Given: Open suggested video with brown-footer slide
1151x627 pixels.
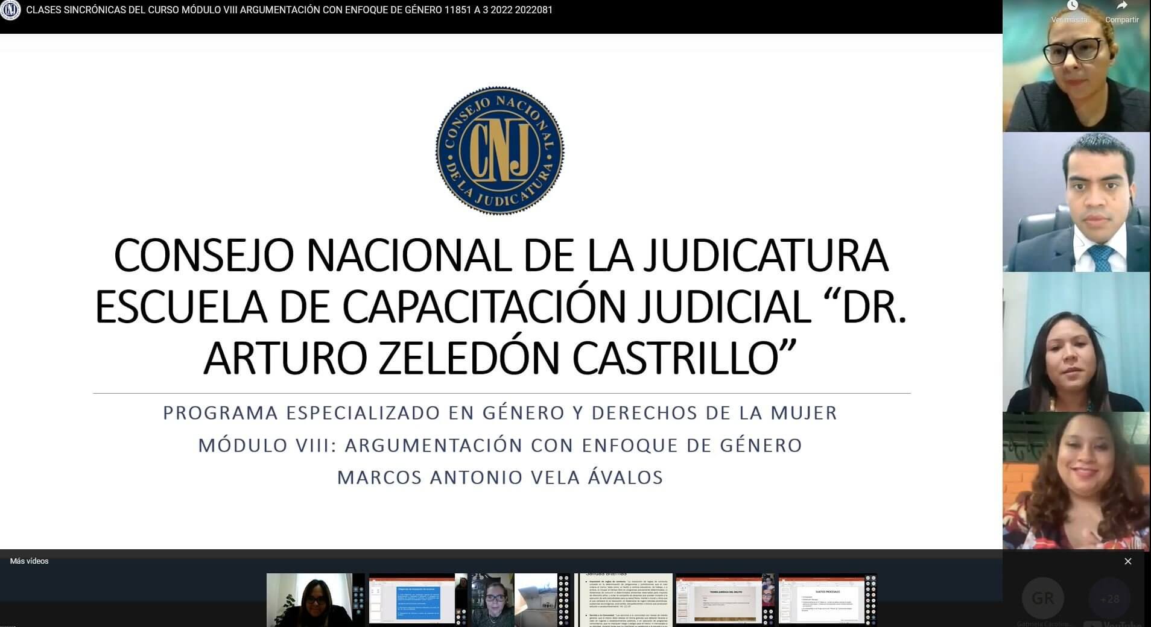Looking at the screenshot, I should pyautogui.click(x=726, y=600).
